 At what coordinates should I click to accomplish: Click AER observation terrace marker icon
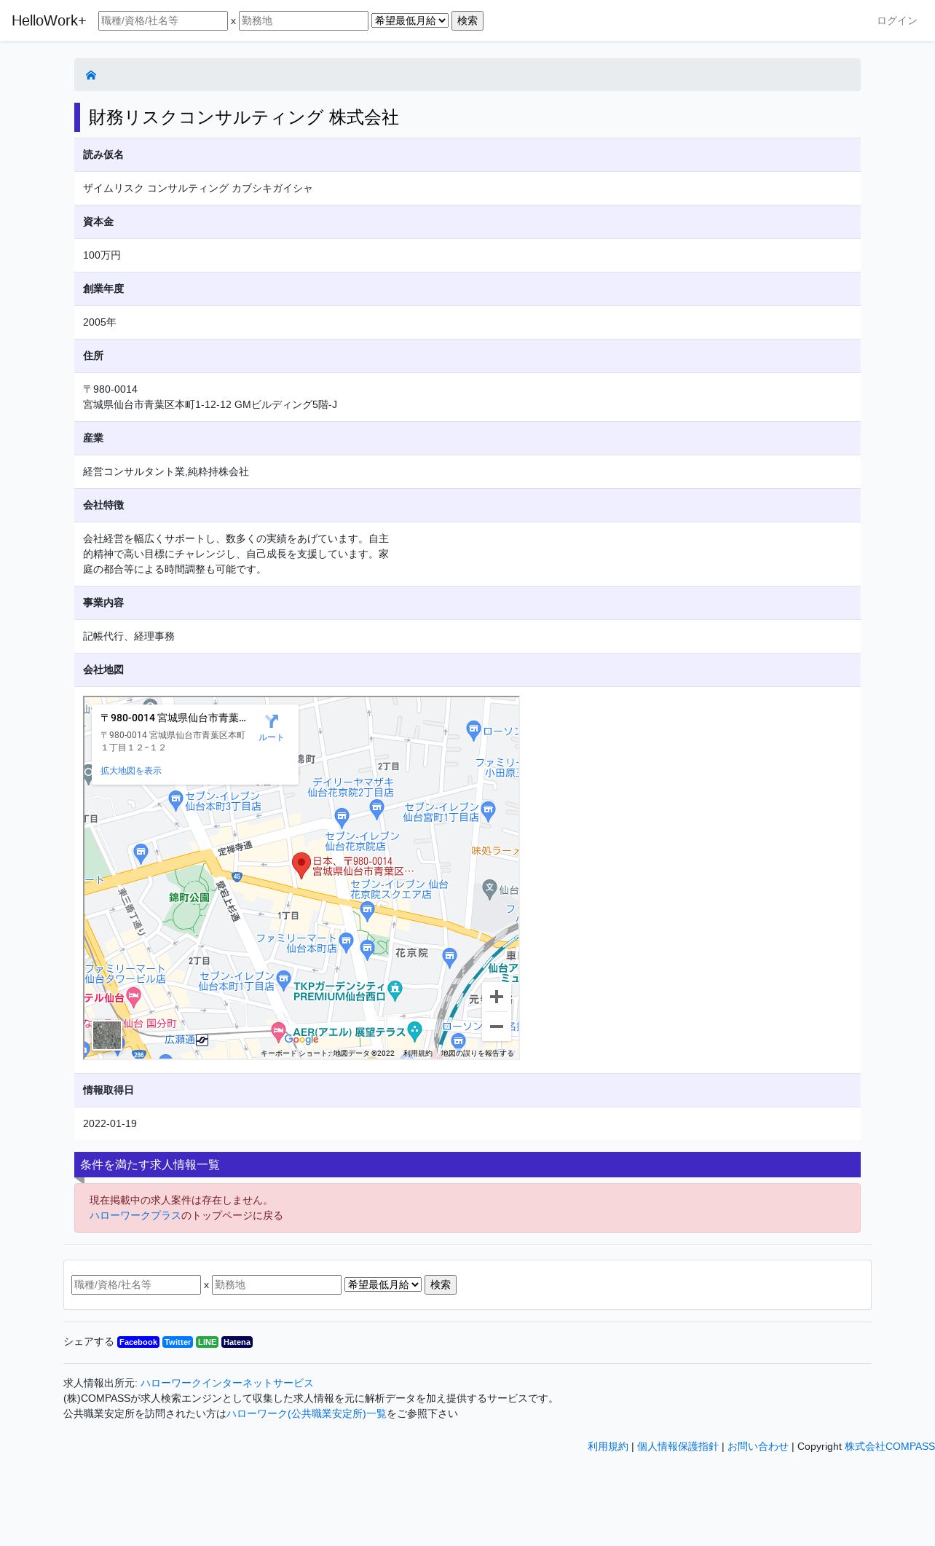pyautogui.click(x=415, y=1030)
